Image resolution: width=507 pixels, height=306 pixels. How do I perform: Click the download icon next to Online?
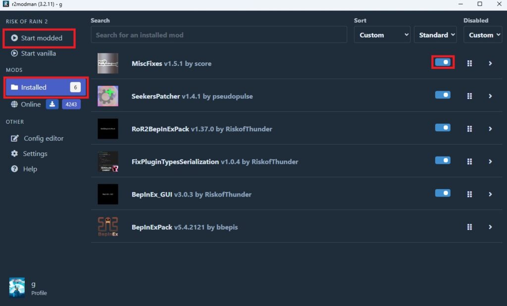(52, 104)
